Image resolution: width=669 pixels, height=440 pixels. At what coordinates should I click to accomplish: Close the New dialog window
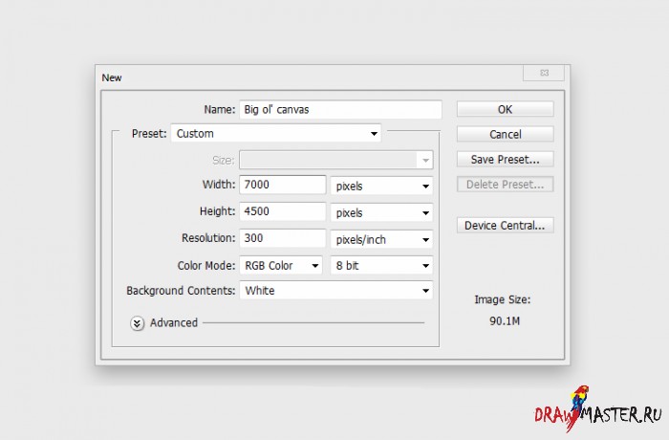544,73
